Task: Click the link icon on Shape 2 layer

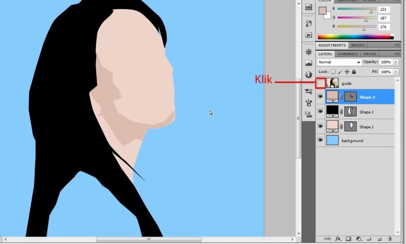Action: [x=341, y=112]
